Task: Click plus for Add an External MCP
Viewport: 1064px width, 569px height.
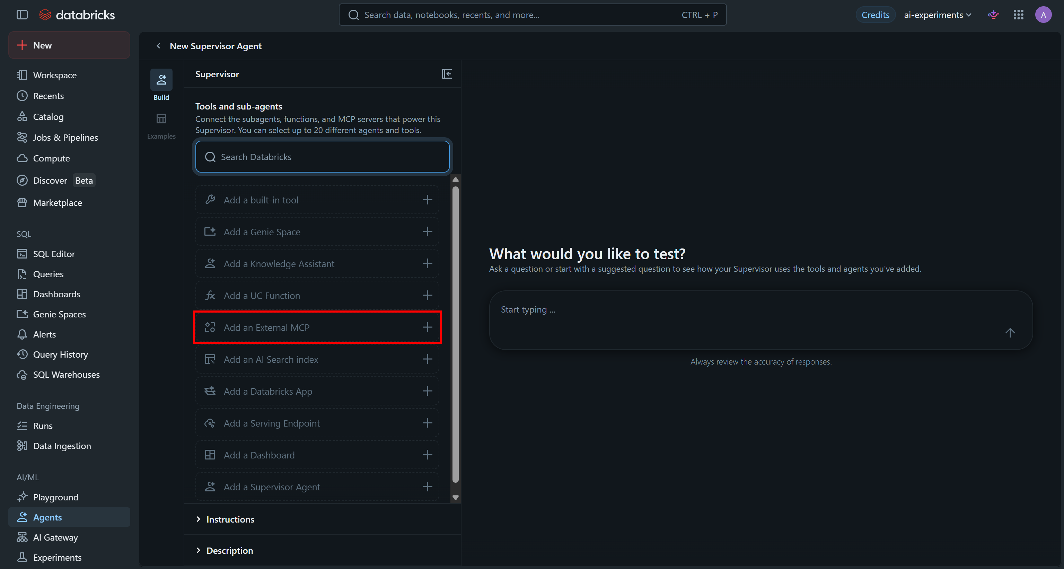Action: click(427, 327)
